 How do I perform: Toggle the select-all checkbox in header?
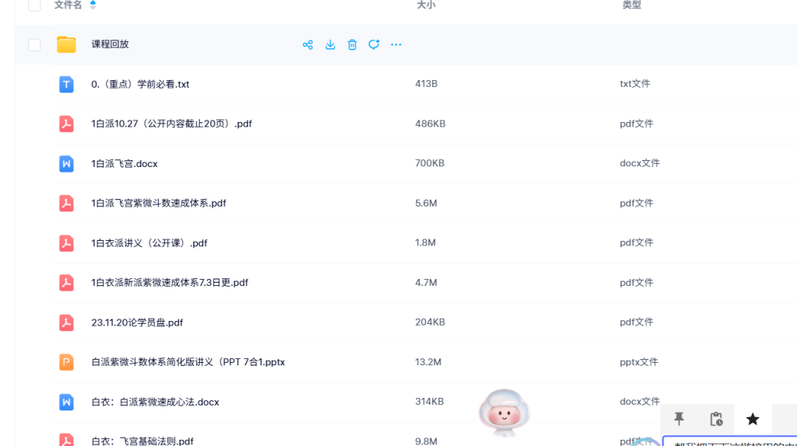(34, 5)
